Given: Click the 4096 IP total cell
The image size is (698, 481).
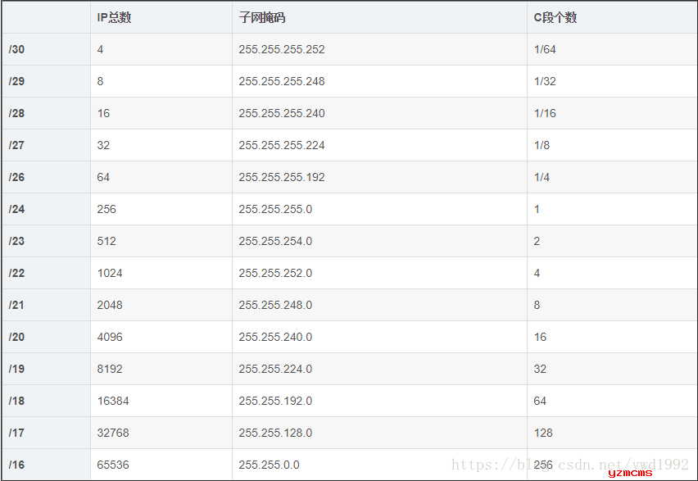Looking at the screenshot, I should coord(110,337).
